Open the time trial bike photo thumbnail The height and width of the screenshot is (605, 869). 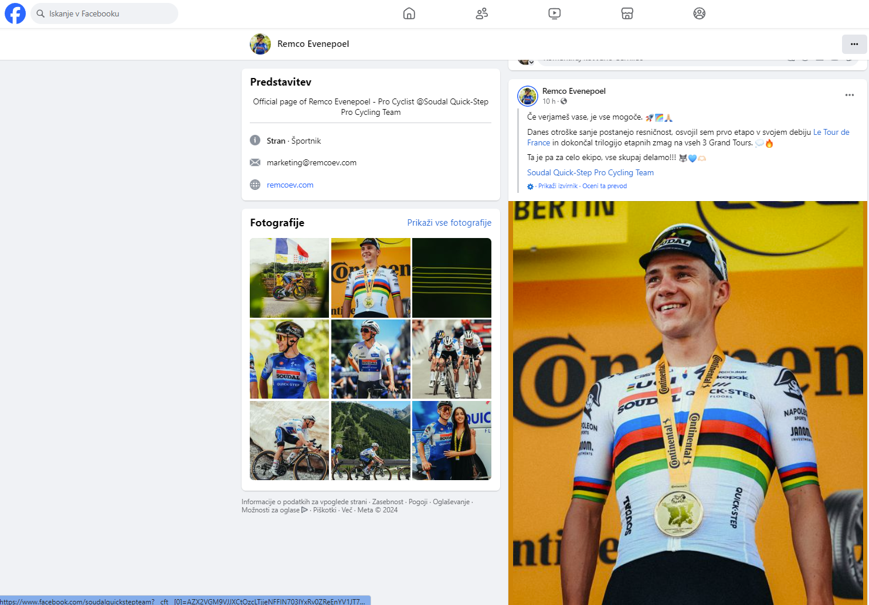(290, 278)
